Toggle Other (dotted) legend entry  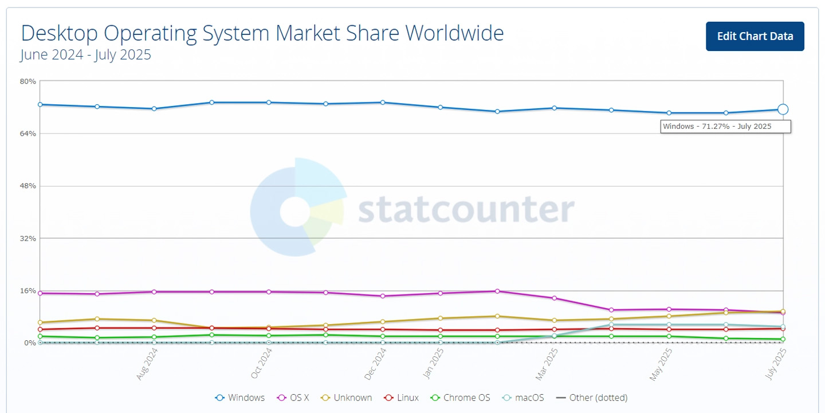[x=591, y=398]
